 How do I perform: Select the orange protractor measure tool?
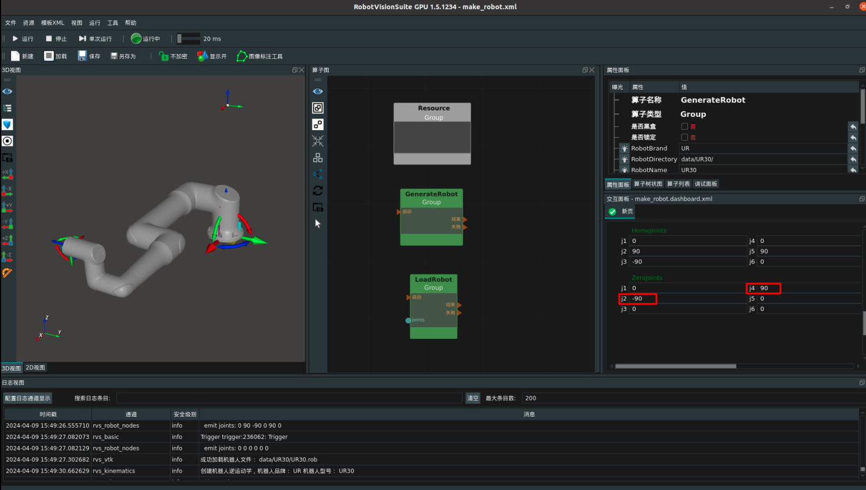point(8,273)
